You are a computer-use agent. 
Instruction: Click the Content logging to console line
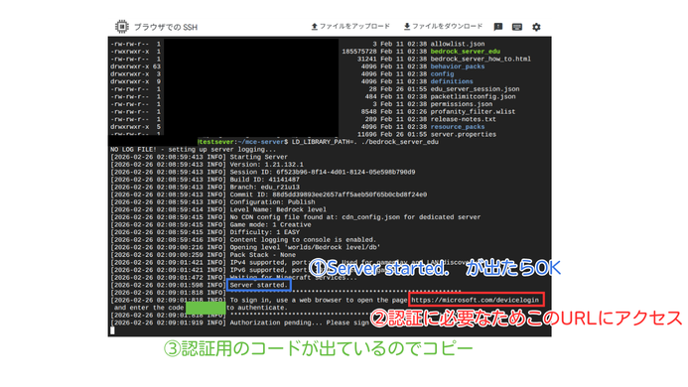[x=303, y=239]
